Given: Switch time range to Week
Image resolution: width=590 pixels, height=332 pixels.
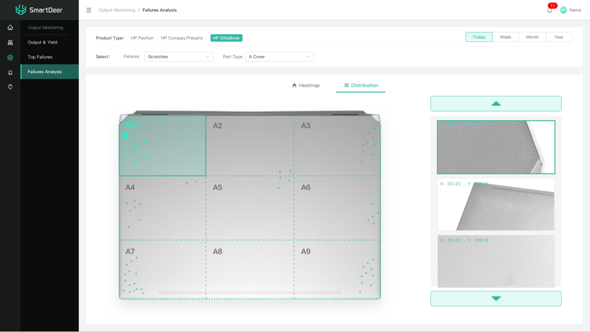Looking at the screenshot, I should tap(506, 37).
